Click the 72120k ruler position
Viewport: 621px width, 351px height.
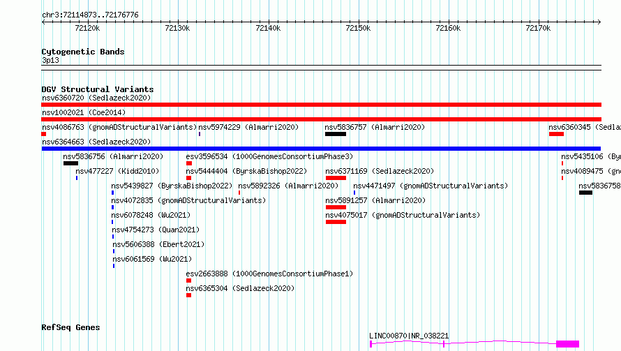[x=87, y=28]
